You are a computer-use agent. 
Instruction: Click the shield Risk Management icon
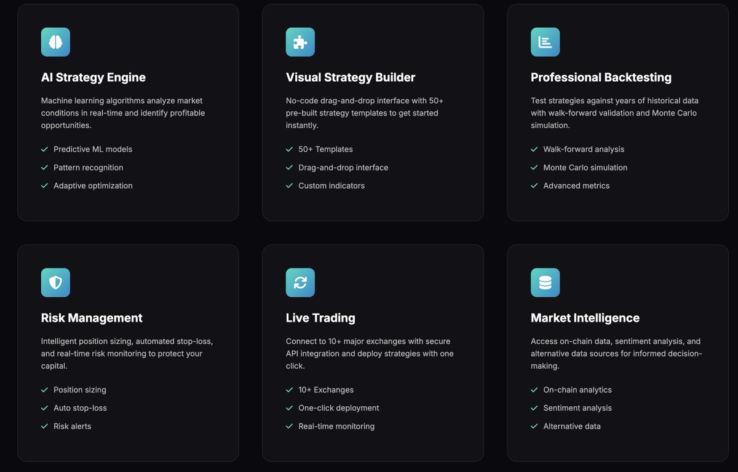coord(55,283)
